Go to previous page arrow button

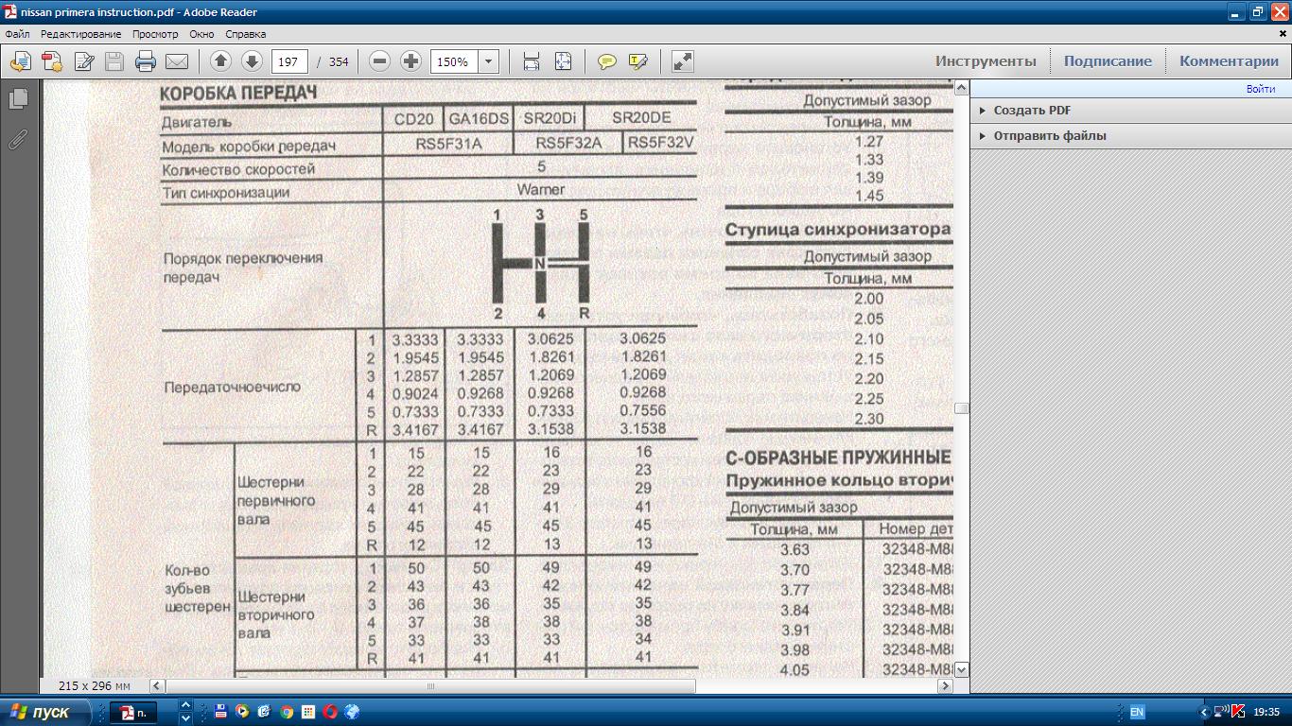220,61
